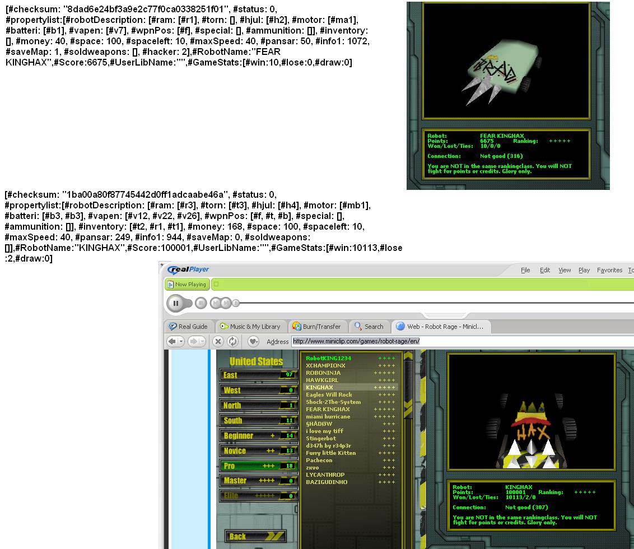
Task: Select player RobotKING1234
Action: coord(350,358)
